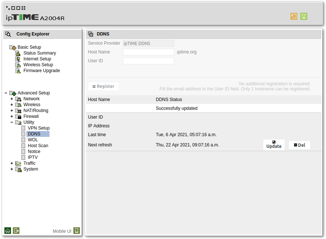Viewport: 326px width, 239px height.
Task: Click the green save icon in header
Action: [304, 16]
